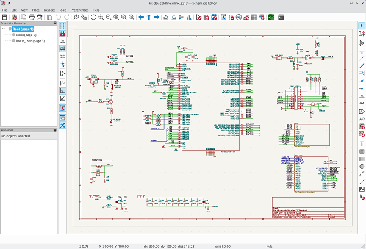
Task: Toggle annotate automatically icon in left toolbar
Action: point(63,108)
